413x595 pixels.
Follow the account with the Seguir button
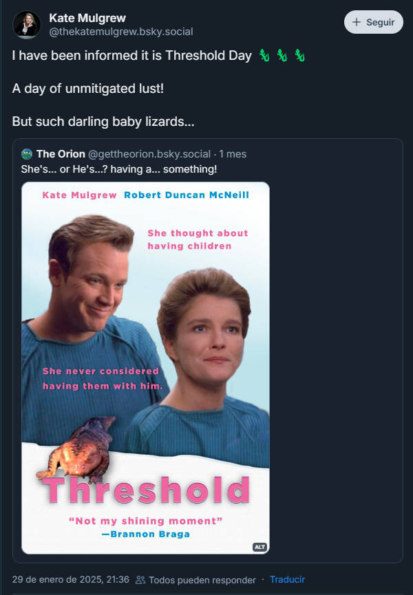point(374,22)
